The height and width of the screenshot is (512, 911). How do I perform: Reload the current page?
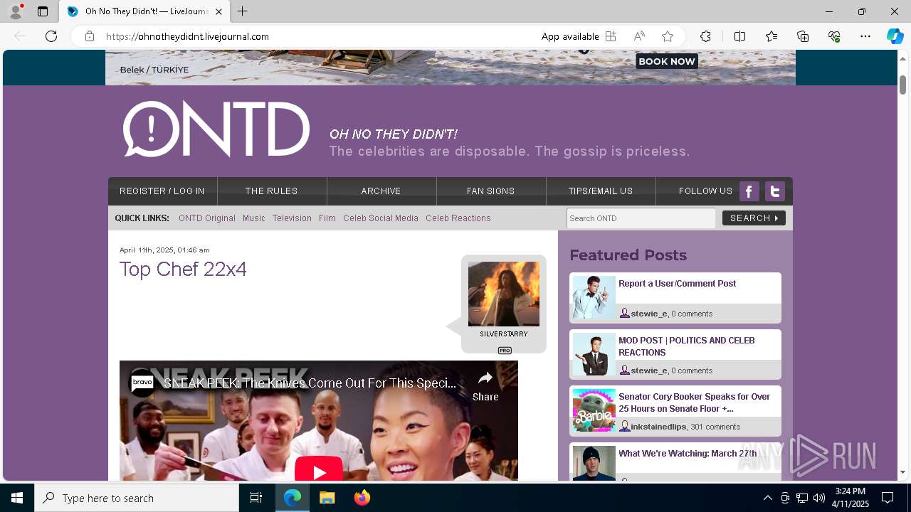[x=51, y=36]
